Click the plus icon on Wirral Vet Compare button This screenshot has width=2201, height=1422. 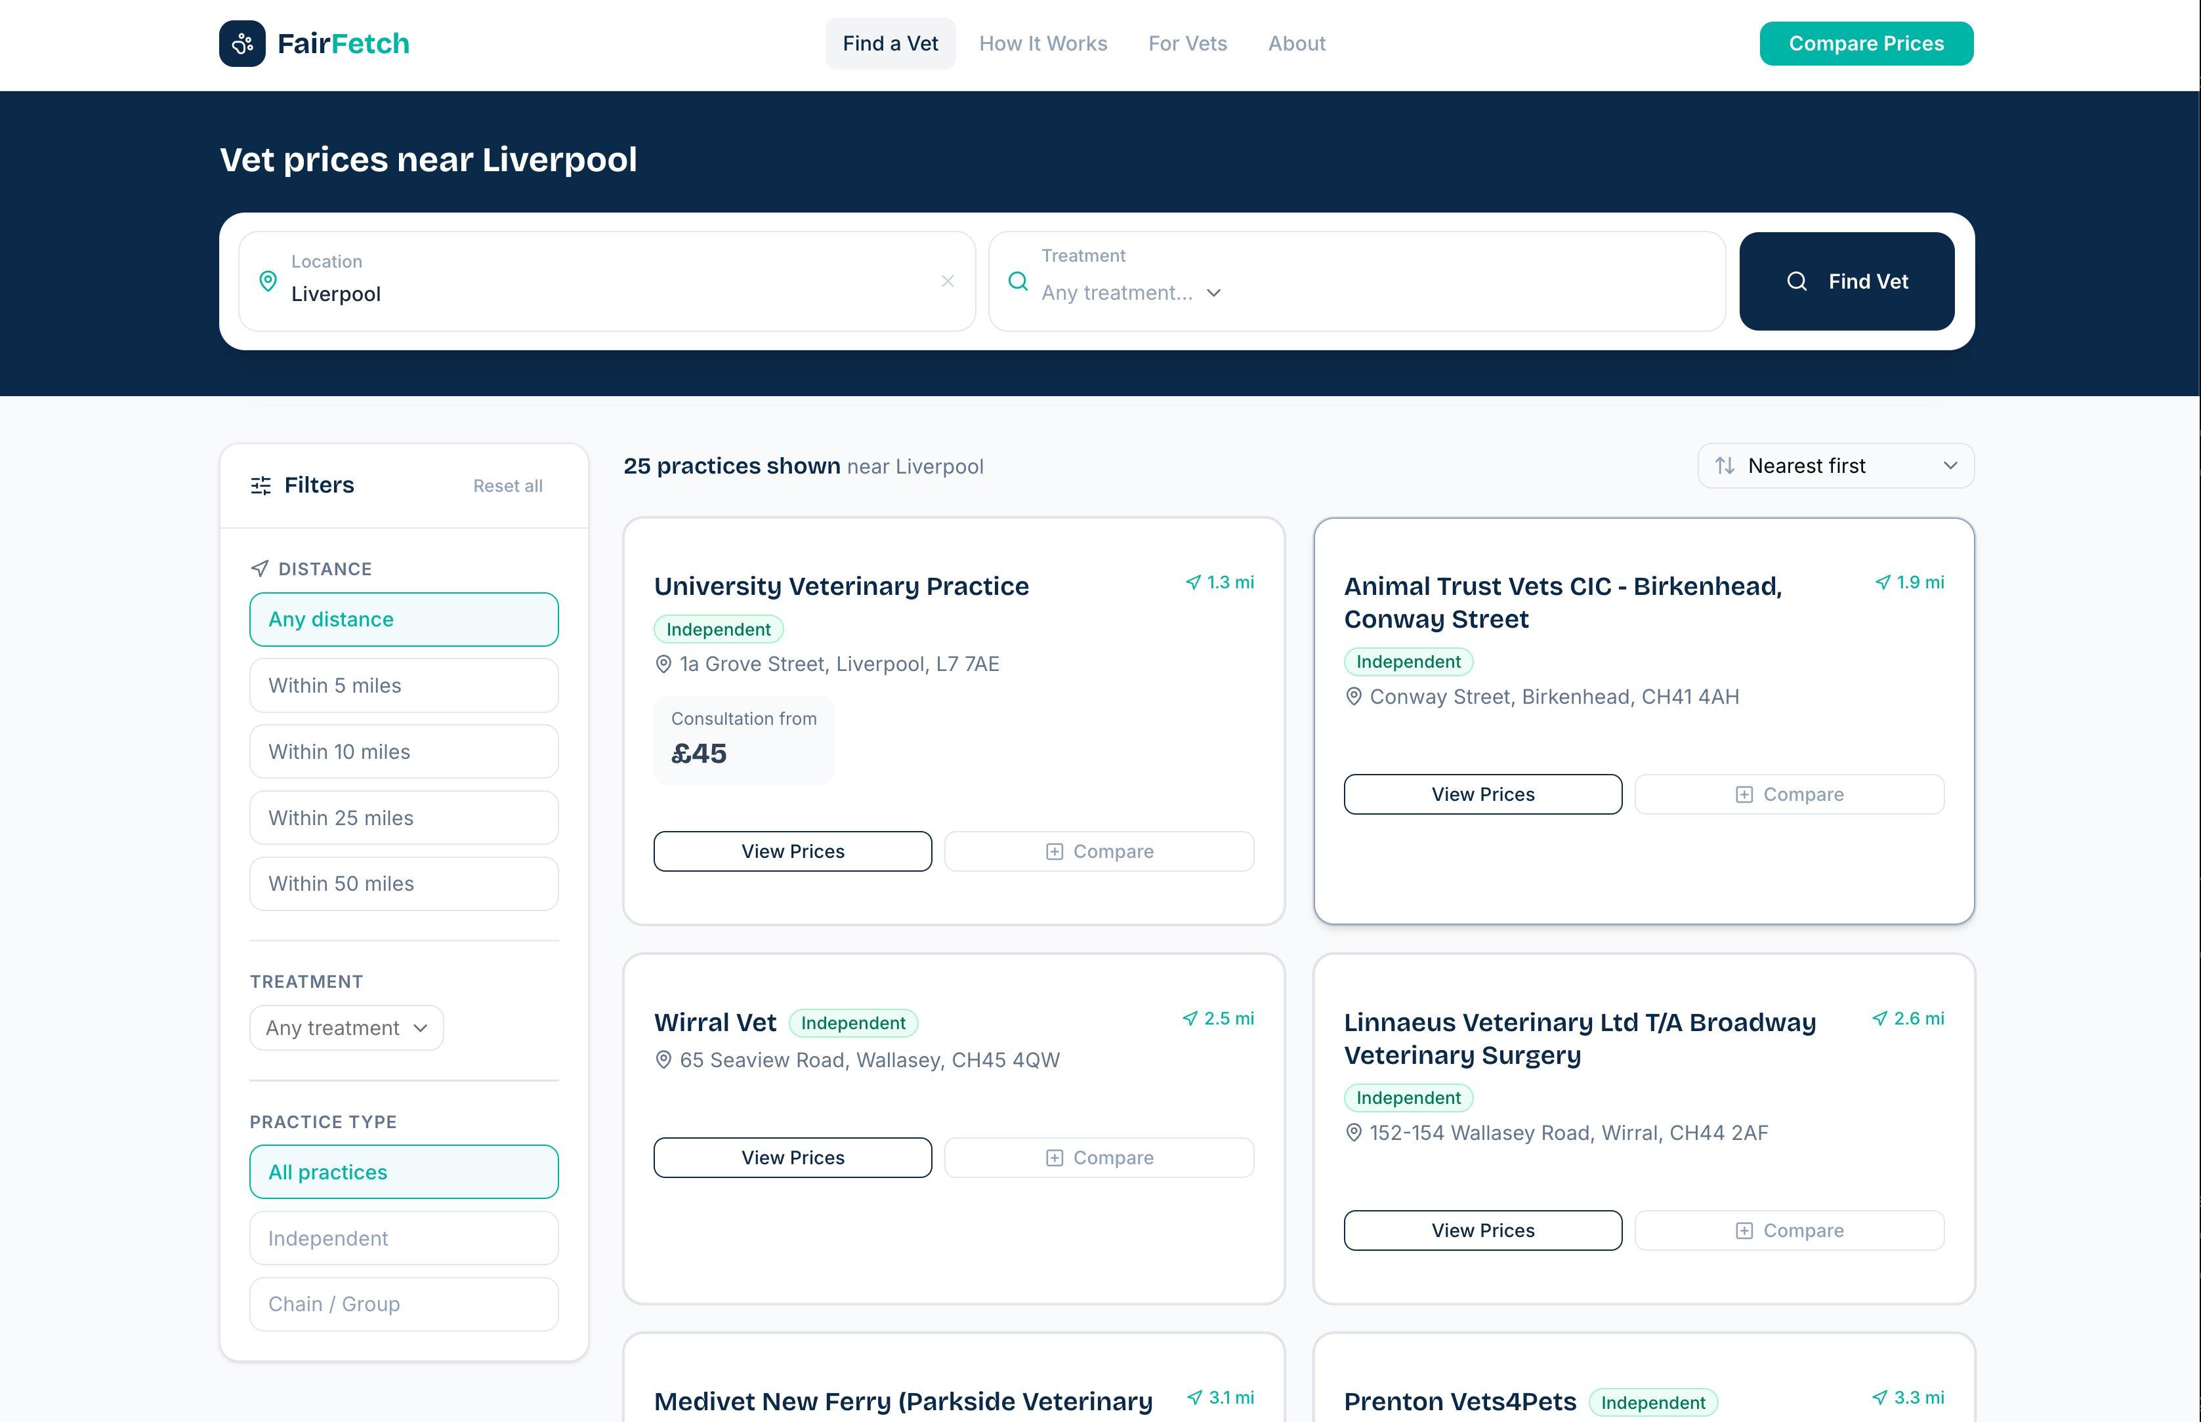(1053, 1157)
